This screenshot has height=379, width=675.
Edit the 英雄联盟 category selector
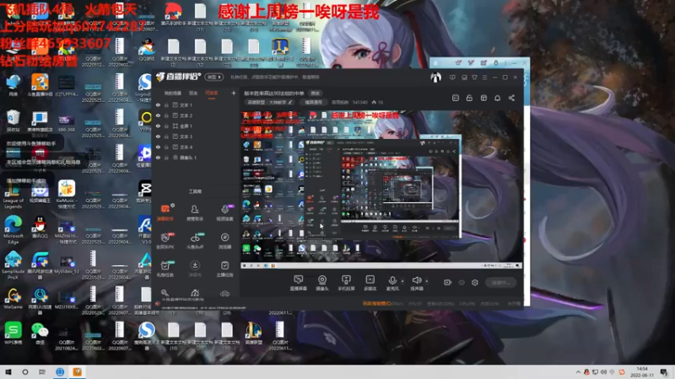coord(270,102)
